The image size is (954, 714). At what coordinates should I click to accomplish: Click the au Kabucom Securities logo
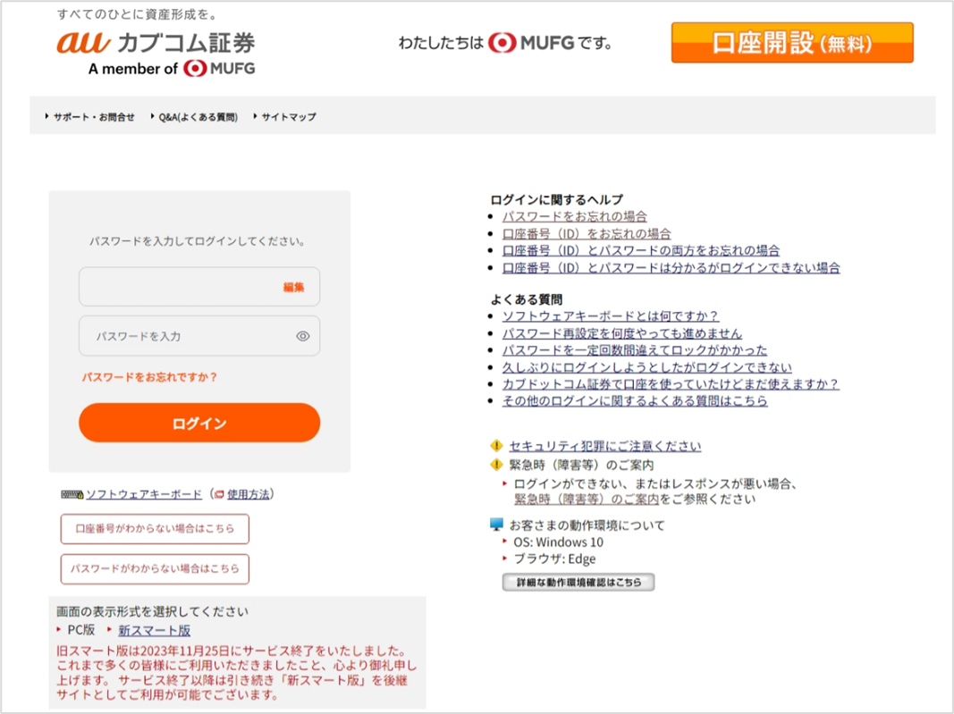pyautogui.click(x=156, y=54)
